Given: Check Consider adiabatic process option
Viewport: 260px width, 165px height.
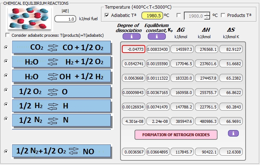Looking at the screenshot, I should [x=8, y=35].
